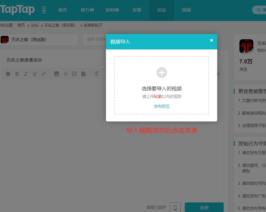Open the emoji picker in the editor

click(9, 74)
